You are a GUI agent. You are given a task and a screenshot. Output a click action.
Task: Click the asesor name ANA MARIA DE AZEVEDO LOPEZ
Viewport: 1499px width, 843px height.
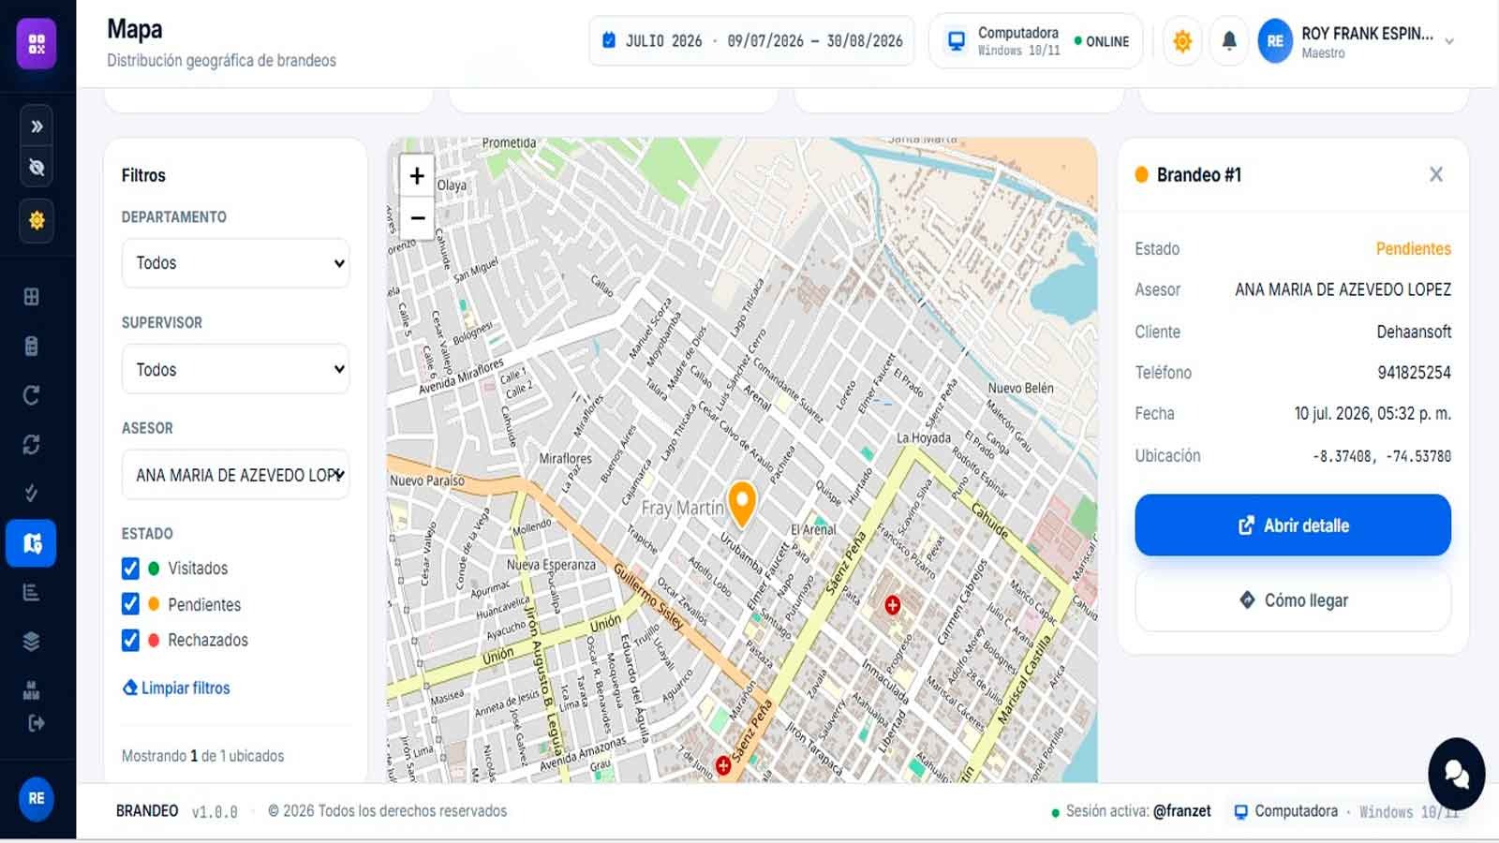(x=1343, y=290)
